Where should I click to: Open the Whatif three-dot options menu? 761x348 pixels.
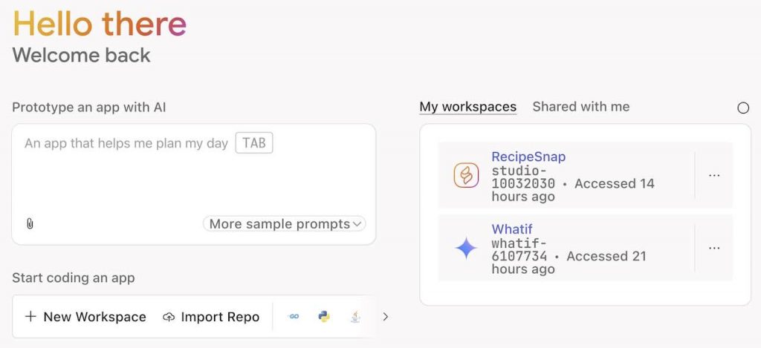[x=714, y=248]
